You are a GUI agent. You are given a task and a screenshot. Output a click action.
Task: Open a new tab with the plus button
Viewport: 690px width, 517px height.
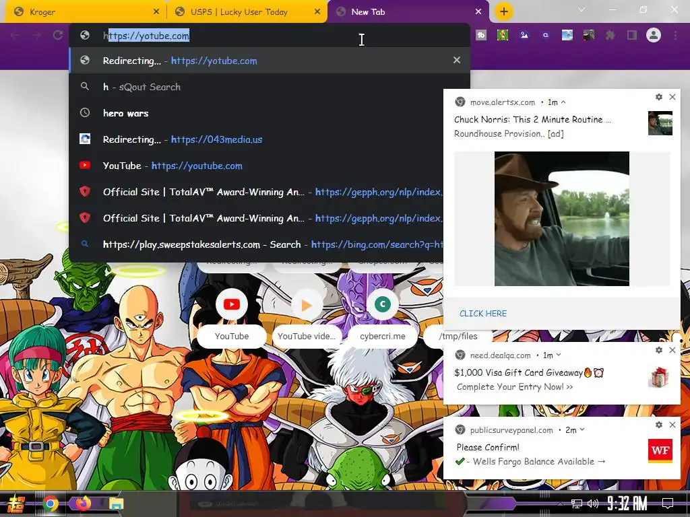pyautogui.click(x=504, y=11)
